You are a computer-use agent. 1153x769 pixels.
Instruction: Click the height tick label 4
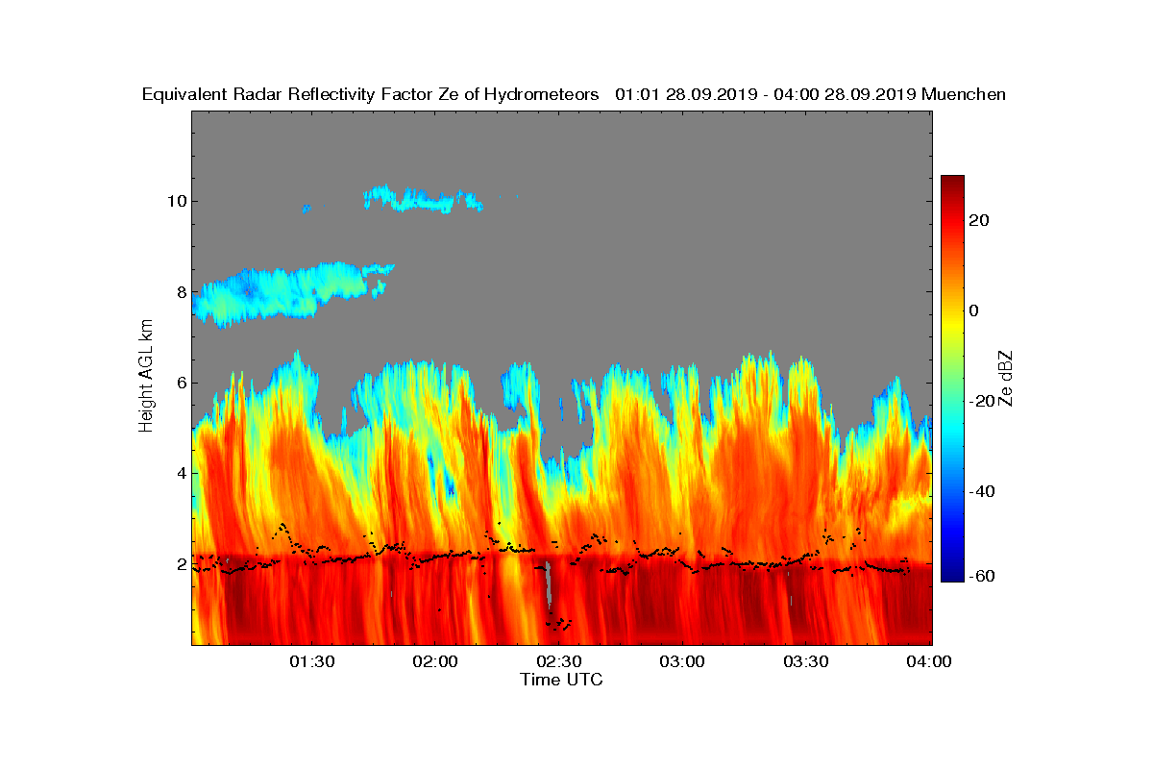180,473
